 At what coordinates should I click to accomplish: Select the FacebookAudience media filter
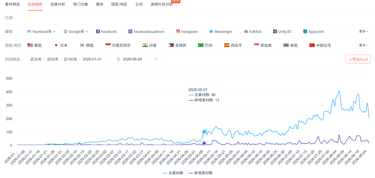tap(147, 32)
